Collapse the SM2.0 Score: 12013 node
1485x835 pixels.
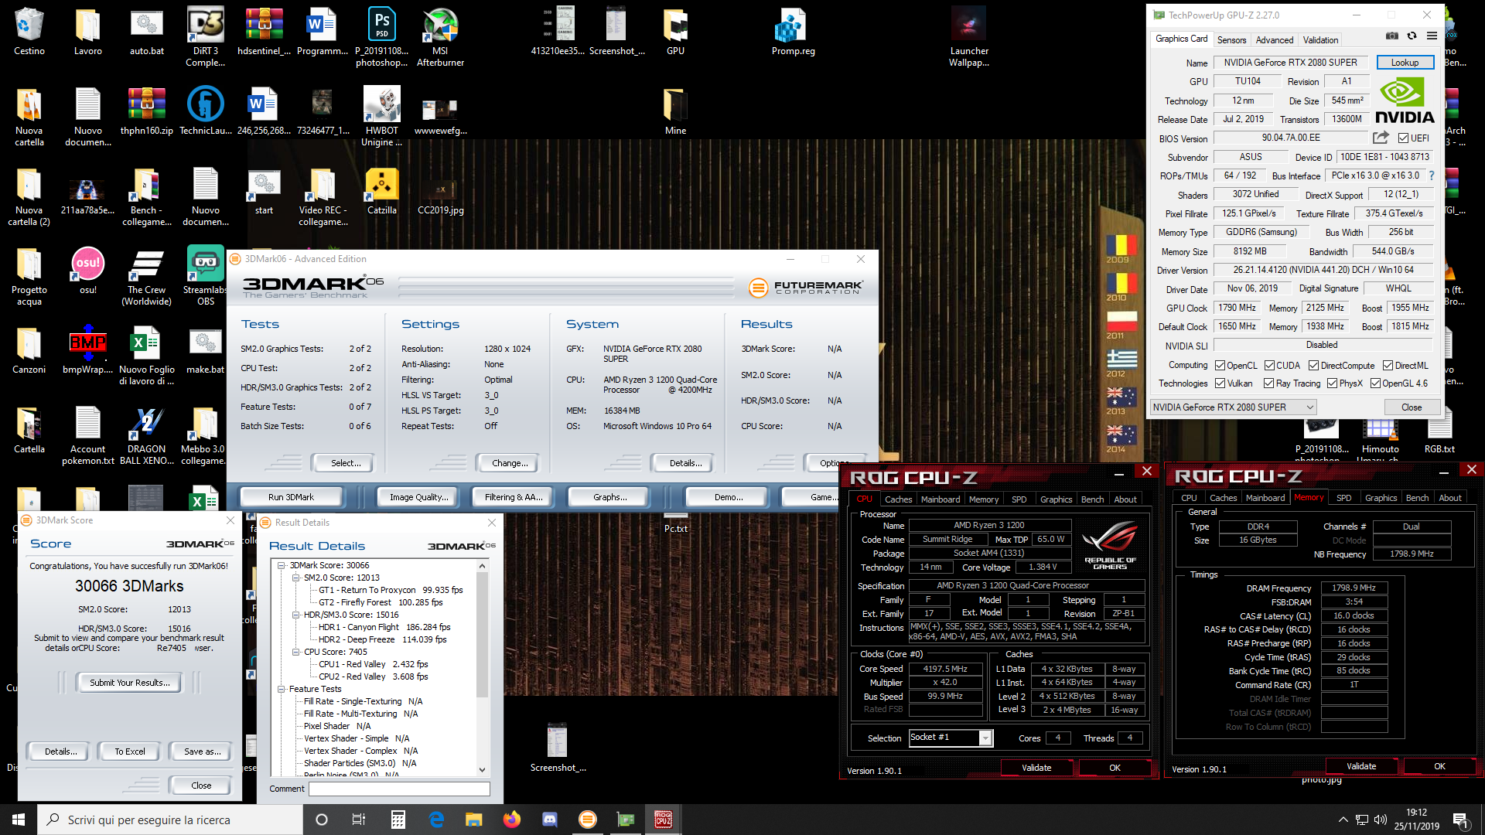click(295, 578)
